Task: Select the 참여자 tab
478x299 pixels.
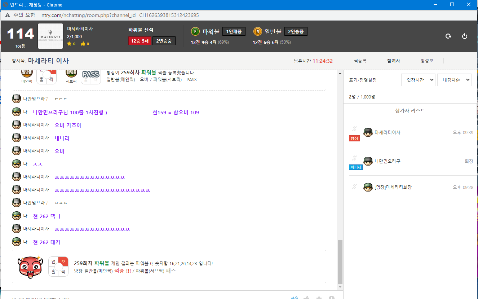Action: pyautogui.click(x=394, y=61)
